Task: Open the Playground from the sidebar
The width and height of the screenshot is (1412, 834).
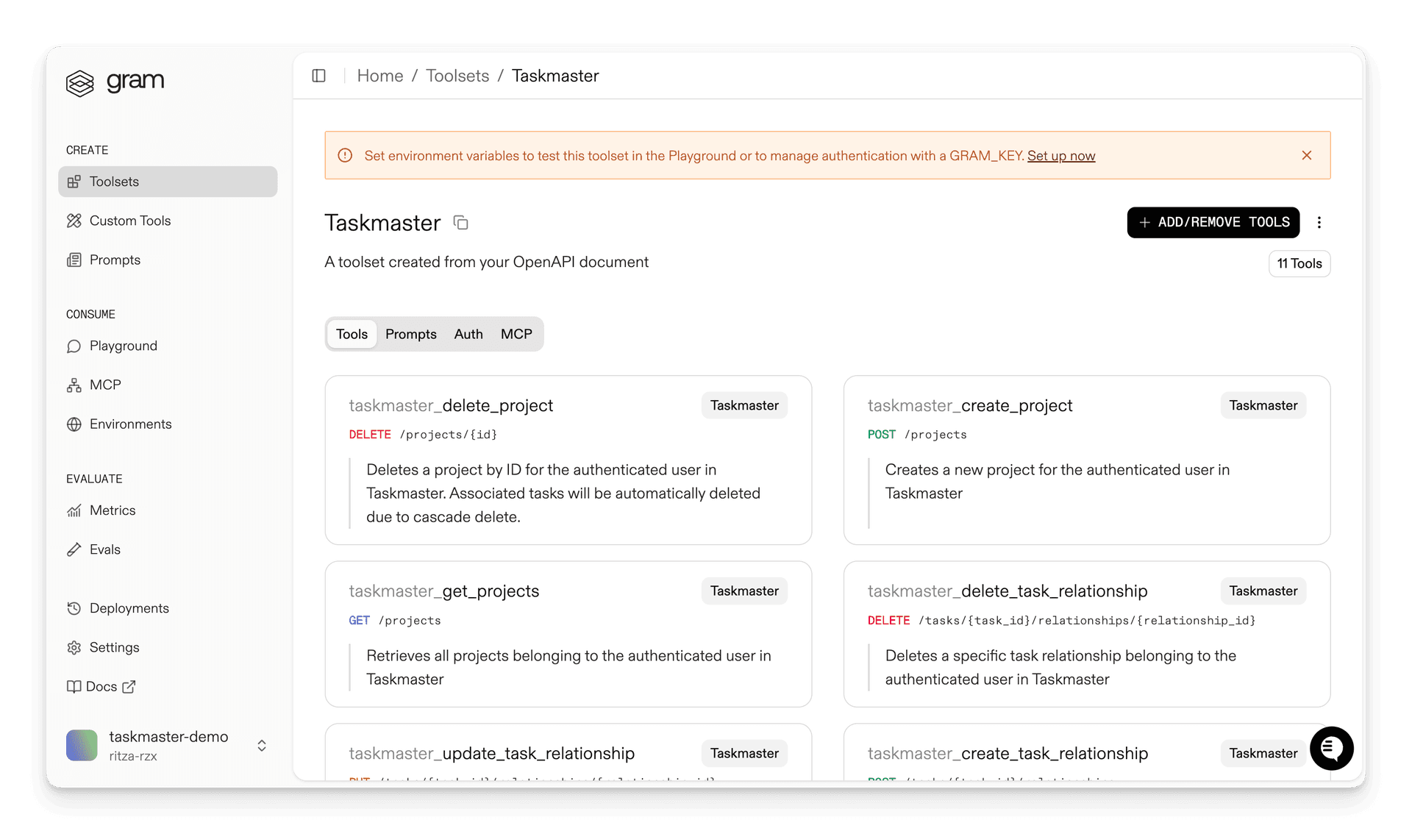Action: tap(123, 346)
